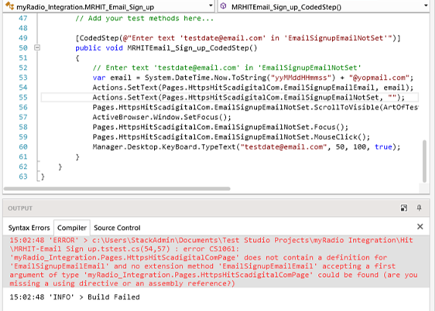
Task: Click the CodedStep attribute on line 49
Action: click(x=238, y=38)
